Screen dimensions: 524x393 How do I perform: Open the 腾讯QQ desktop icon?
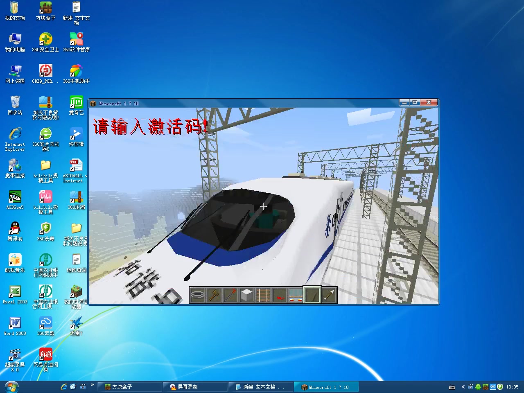(15, 231)
